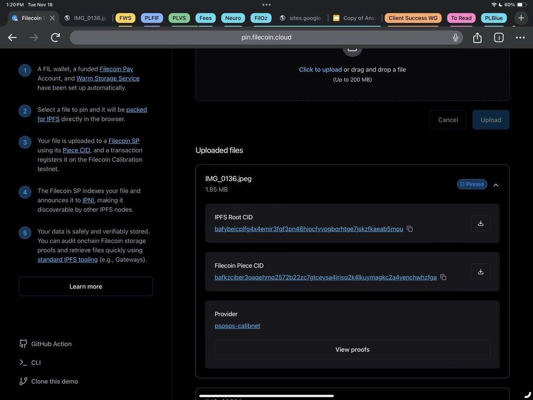Image resolution: width=533 pixels, height=400 pixels.
Task: Download file via Filecoin Piece CID
Action: pyautogui.click(x=480, y=272)
